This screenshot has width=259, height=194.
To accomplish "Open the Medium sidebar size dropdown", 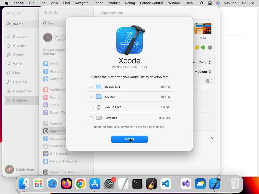I will (x=203, y=71).
